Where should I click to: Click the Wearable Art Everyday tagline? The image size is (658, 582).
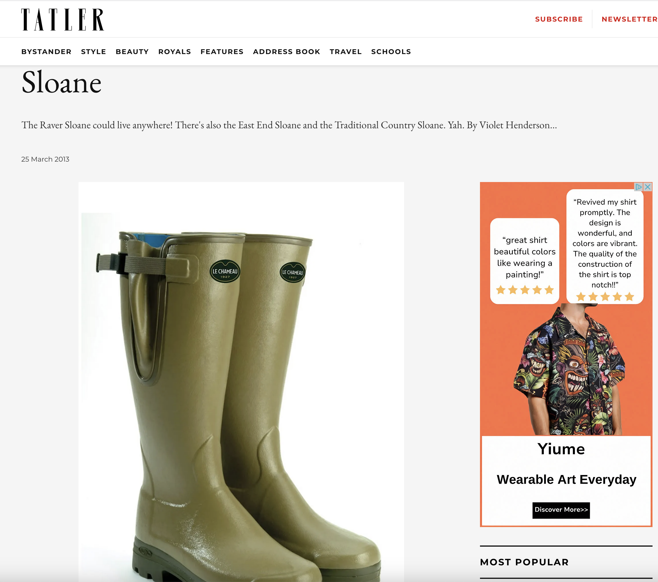pyautogui.click(x=567, y=480)
